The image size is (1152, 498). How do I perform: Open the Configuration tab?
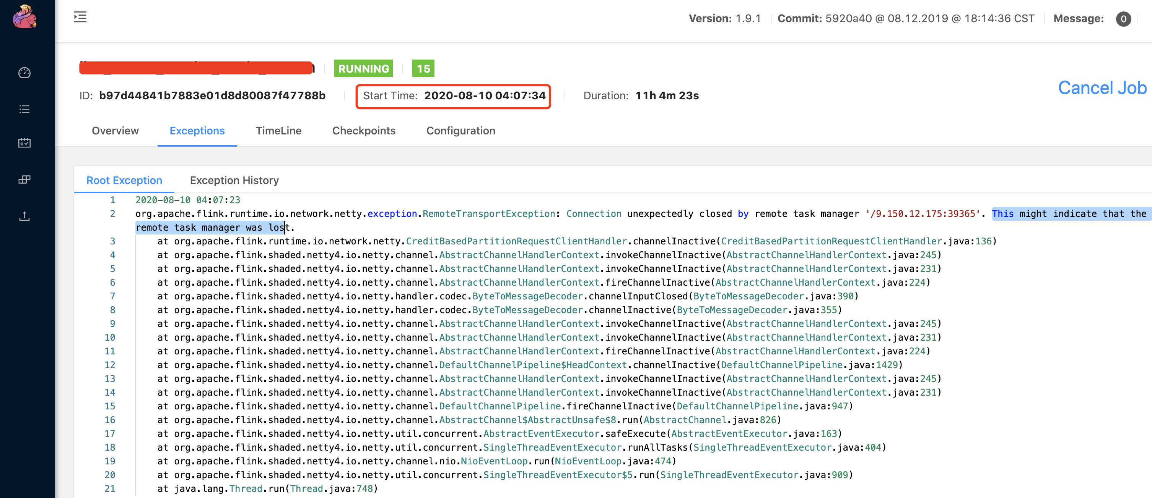pyautogui.click(x=460, y=131)
